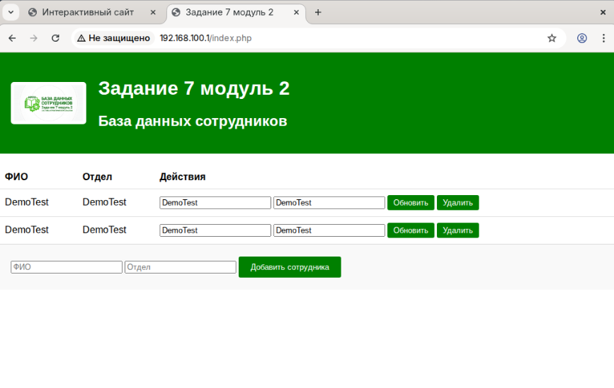The image size is (614, 388).
Task: Close the Интерактивный сайт tab
Action: (x=153, y=13)
